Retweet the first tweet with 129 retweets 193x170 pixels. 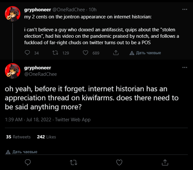[55, 53]
